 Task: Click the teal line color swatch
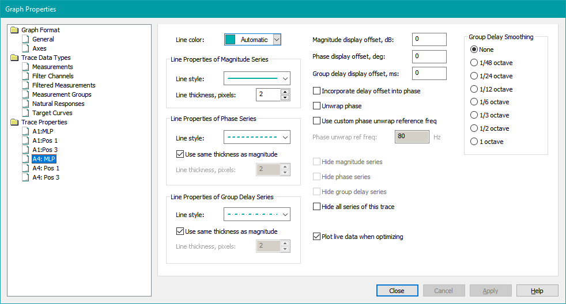(x=231, y=40)
